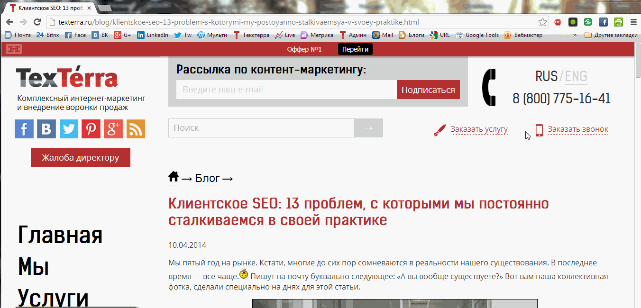Open the Twitter social icon

coord(69,129)
